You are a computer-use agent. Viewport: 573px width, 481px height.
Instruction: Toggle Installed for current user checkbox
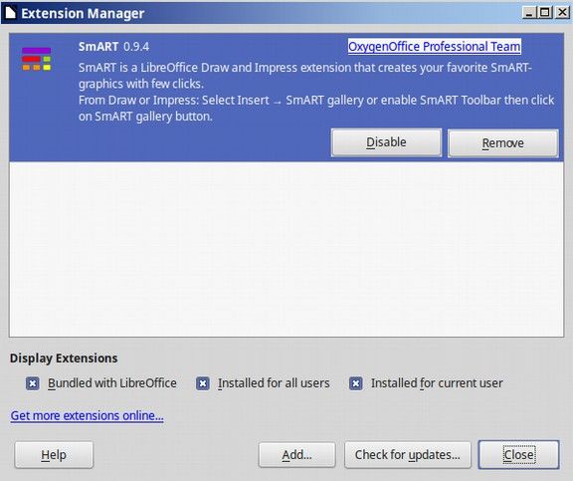[x=355, y=383]
